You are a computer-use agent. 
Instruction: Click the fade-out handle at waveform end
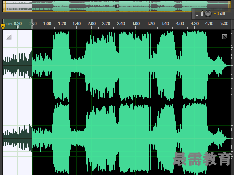coord(225,37)
